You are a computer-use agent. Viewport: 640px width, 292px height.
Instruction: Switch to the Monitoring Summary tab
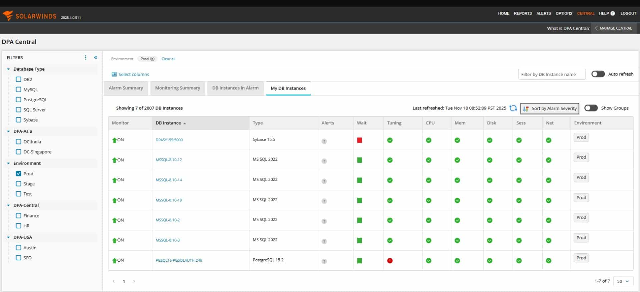tap(178, 88)
